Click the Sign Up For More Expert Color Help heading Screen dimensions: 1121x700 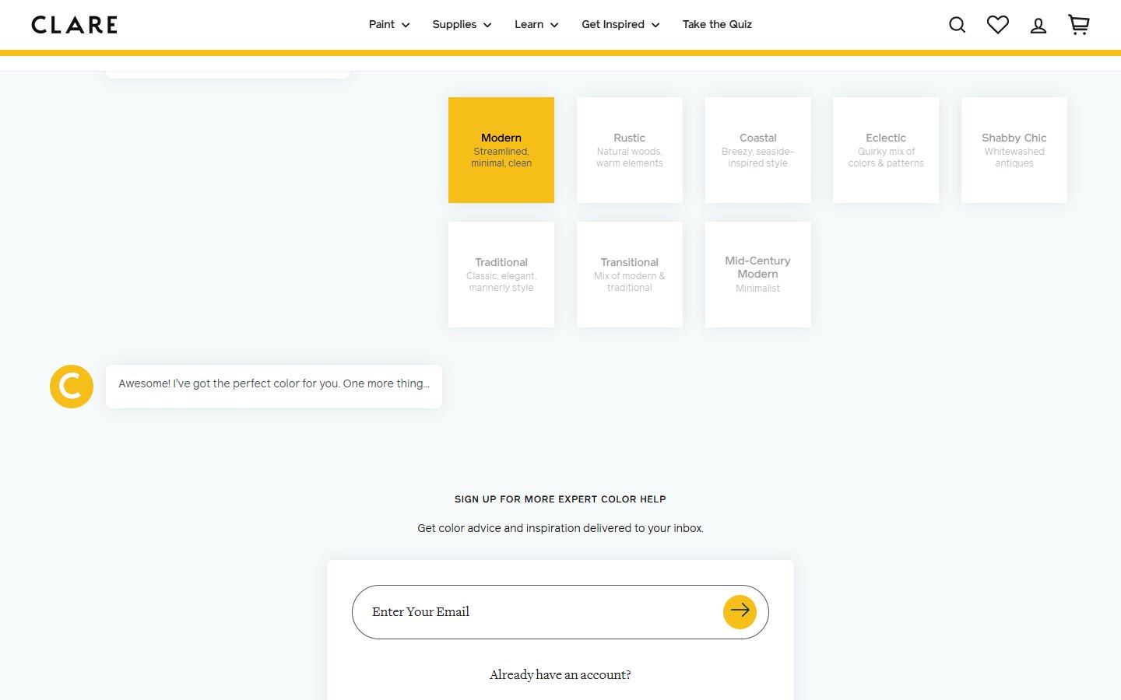[560, 499]
